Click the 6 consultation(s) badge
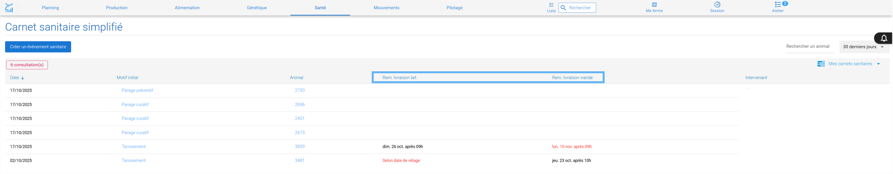The height and width of the screenshot is (174, 893). click(x=27, y=65)
